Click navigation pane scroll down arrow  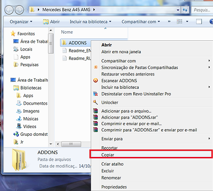click(51, 144)
